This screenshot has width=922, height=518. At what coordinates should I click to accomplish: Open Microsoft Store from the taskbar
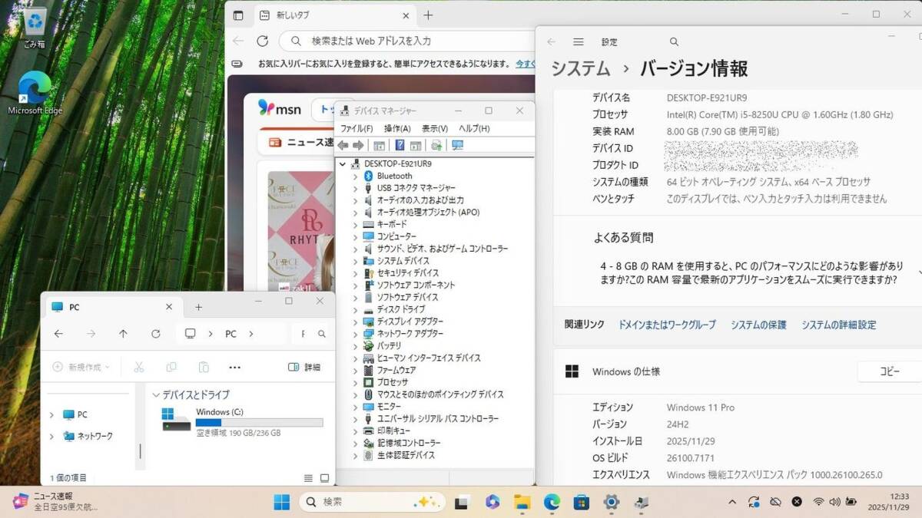582,502
